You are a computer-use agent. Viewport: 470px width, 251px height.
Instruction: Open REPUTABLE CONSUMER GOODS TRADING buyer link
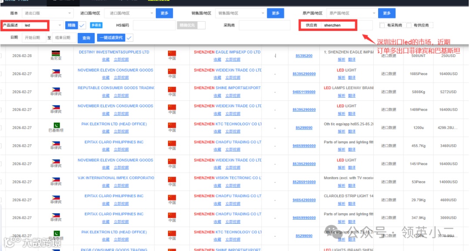coord(116,88)
